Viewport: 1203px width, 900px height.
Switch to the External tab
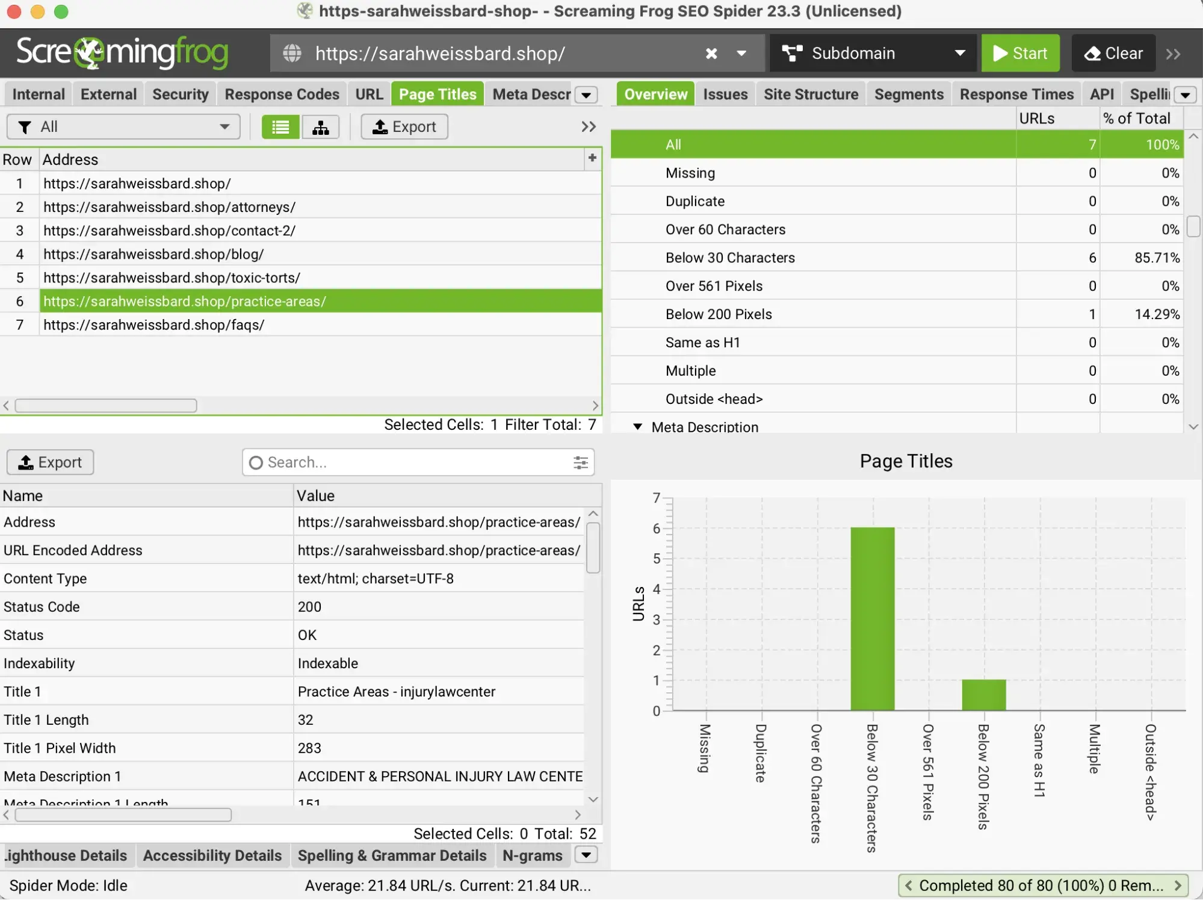[x=108, y=95]
